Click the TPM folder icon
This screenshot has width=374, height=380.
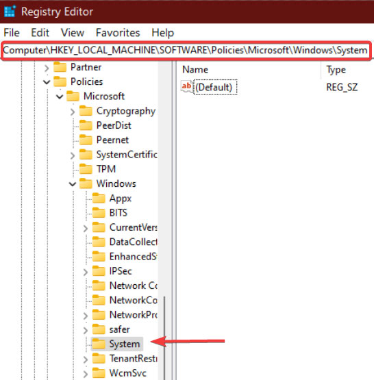pos(86,169)
